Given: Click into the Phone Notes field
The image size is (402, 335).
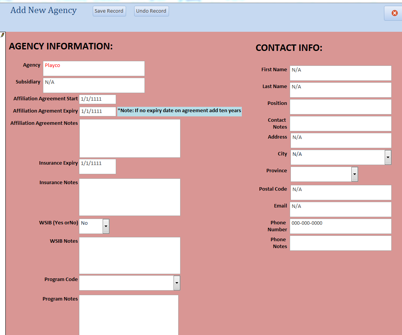Looking at the screenshot, I should tap(341, 243).
